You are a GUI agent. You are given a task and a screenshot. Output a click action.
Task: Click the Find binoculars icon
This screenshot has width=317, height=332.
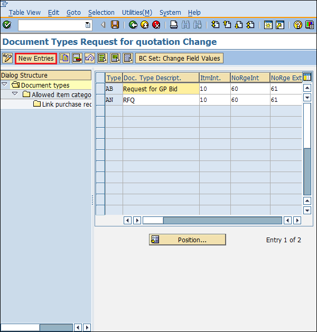tap(185, 25)
